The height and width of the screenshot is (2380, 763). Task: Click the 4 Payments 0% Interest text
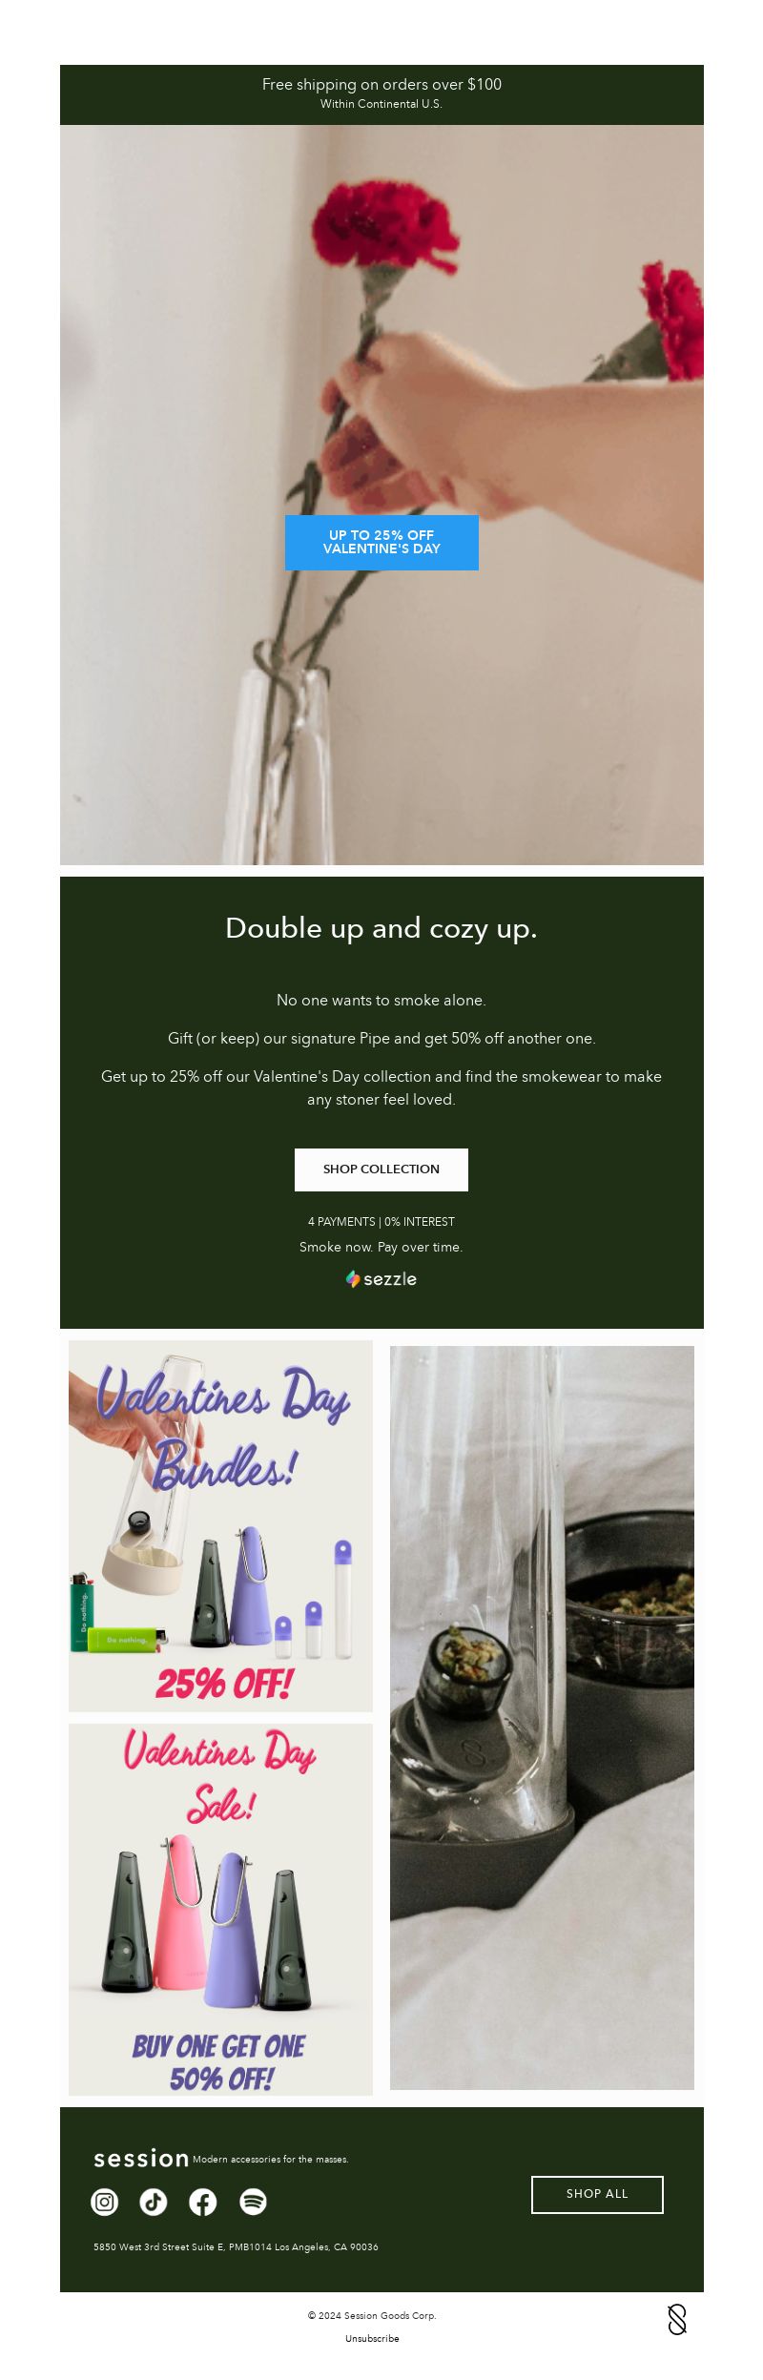[381, 1222]
